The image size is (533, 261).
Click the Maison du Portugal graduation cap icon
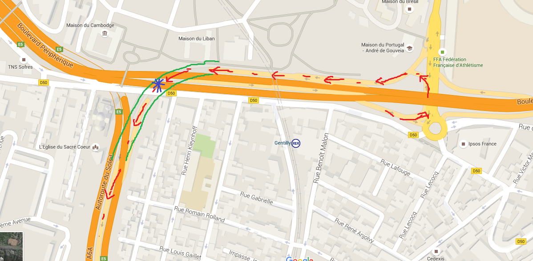pos(410,48)
